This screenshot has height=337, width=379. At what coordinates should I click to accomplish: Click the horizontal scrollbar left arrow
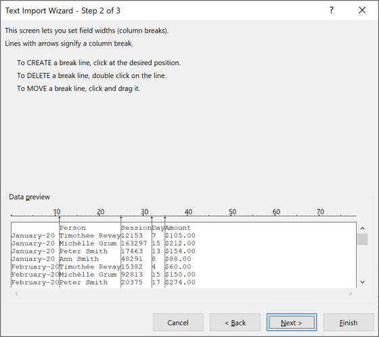(17, 294)
